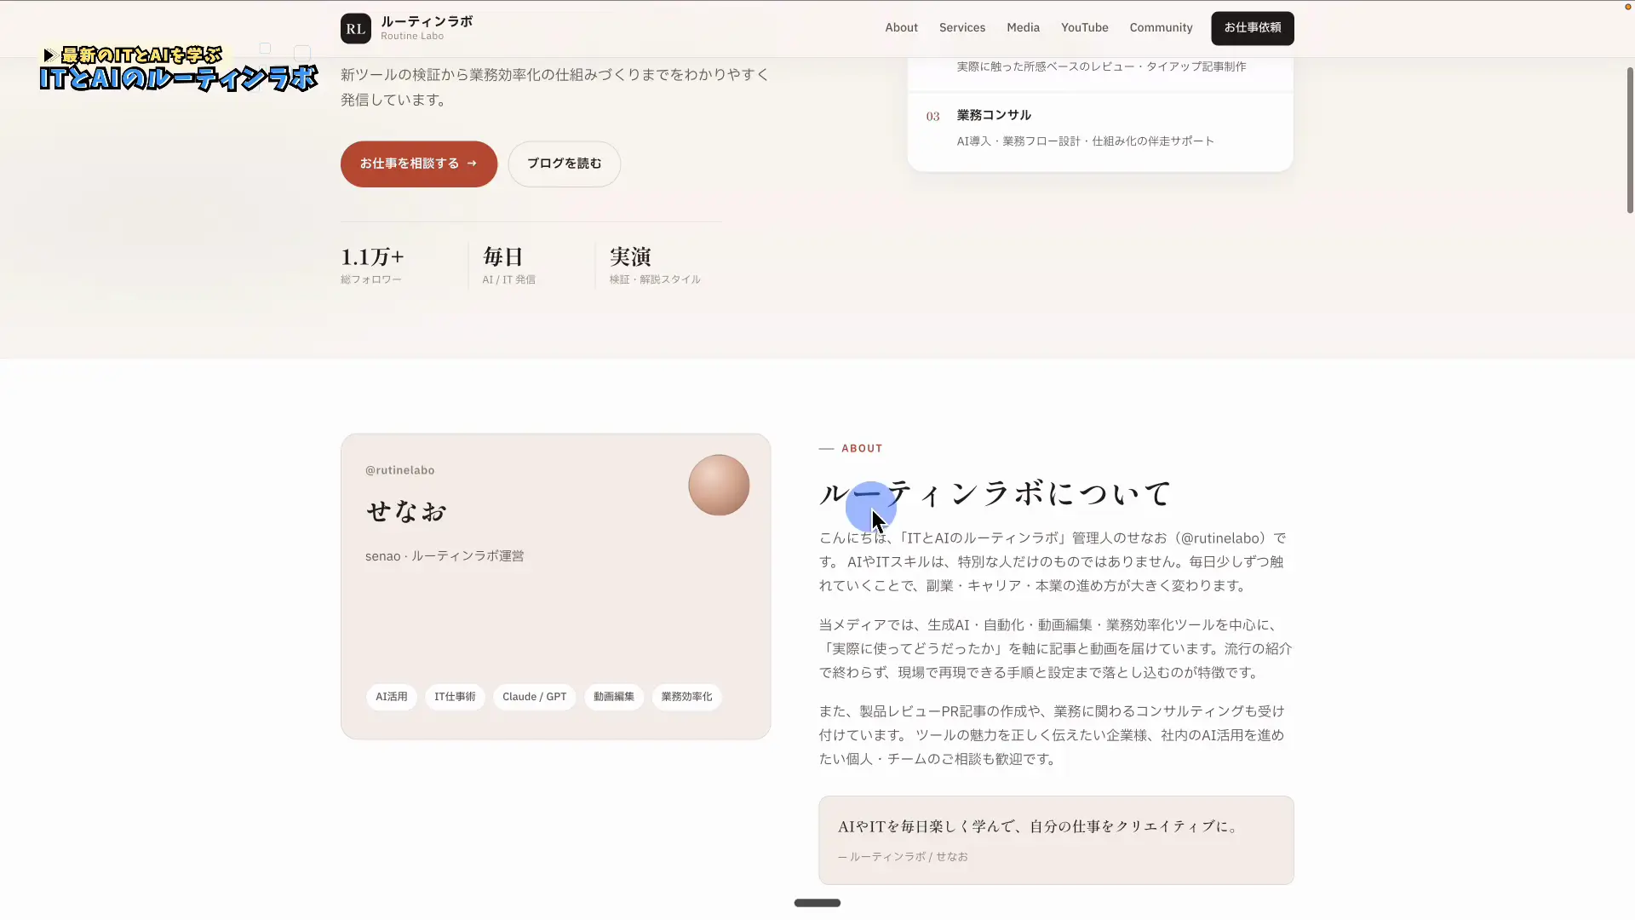Click the 毎日 AI / IT 発信 stat
This screenshot has height=920, width=1635.
click(x=509, y=265)
